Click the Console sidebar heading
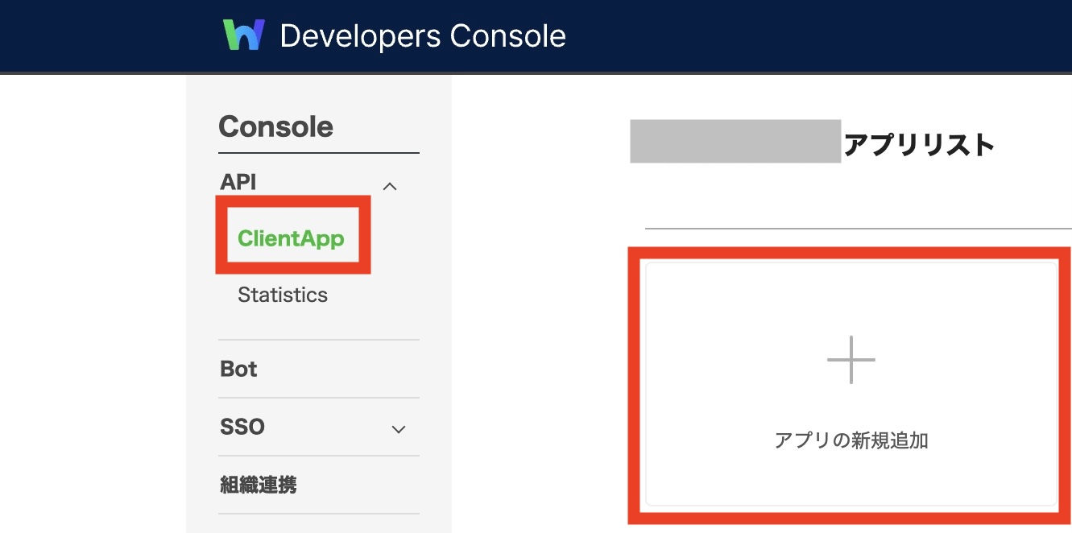The height and width of the screenshot is (533, 1072). pos(275,126)
